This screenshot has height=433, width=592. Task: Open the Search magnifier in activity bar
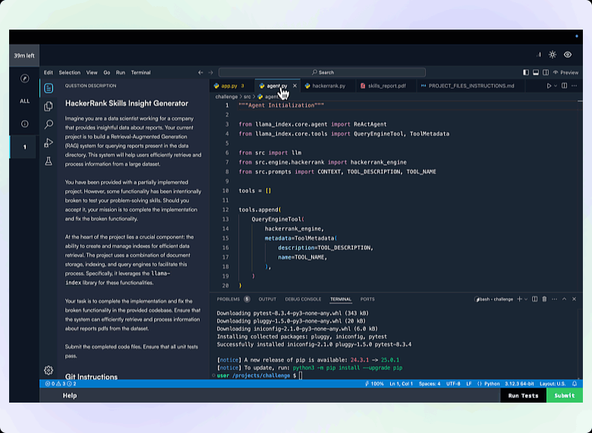[x=49, y=125]
